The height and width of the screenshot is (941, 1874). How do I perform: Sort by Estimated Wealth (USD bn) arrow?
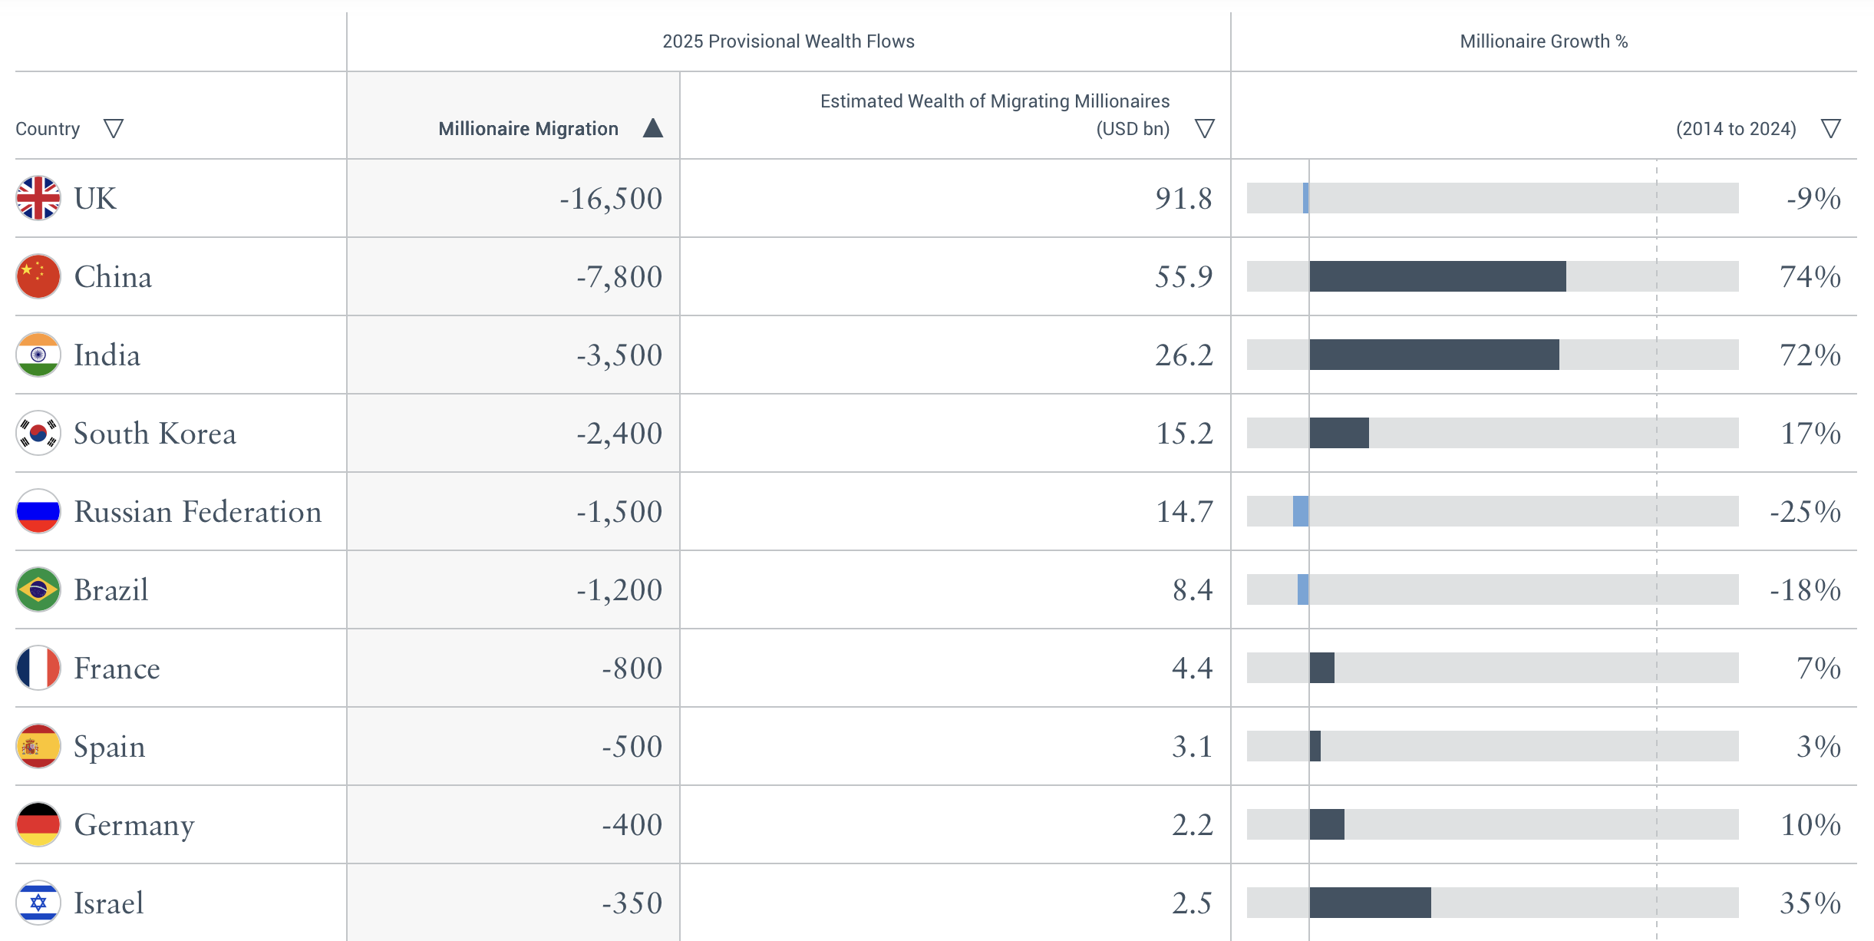[1205, 128]
